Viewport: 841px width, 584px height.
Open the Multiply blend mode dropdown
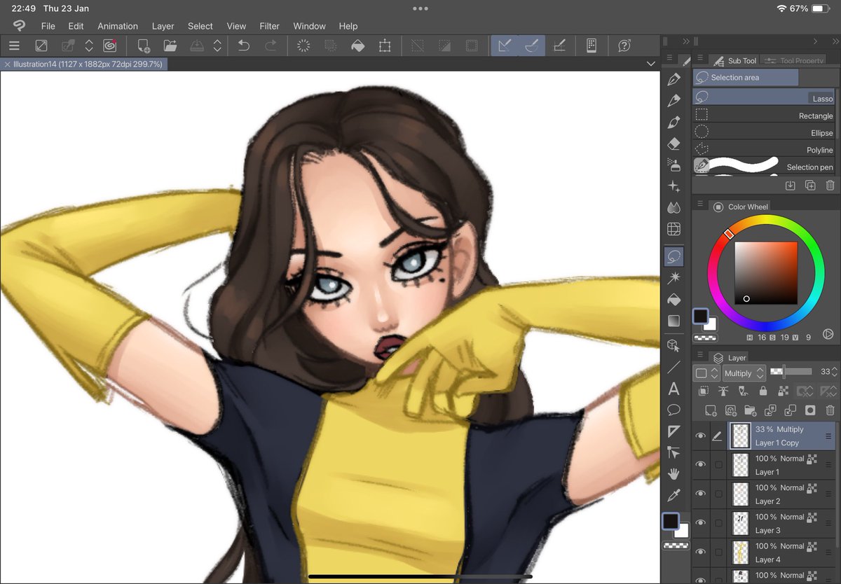744,373
